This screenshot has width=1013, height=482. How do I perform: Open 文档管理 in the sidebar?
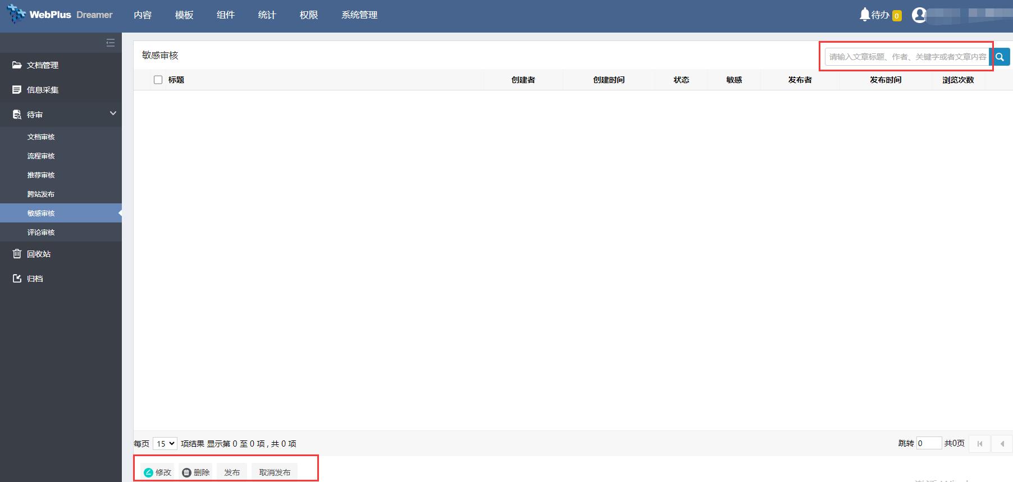[61, 65]
